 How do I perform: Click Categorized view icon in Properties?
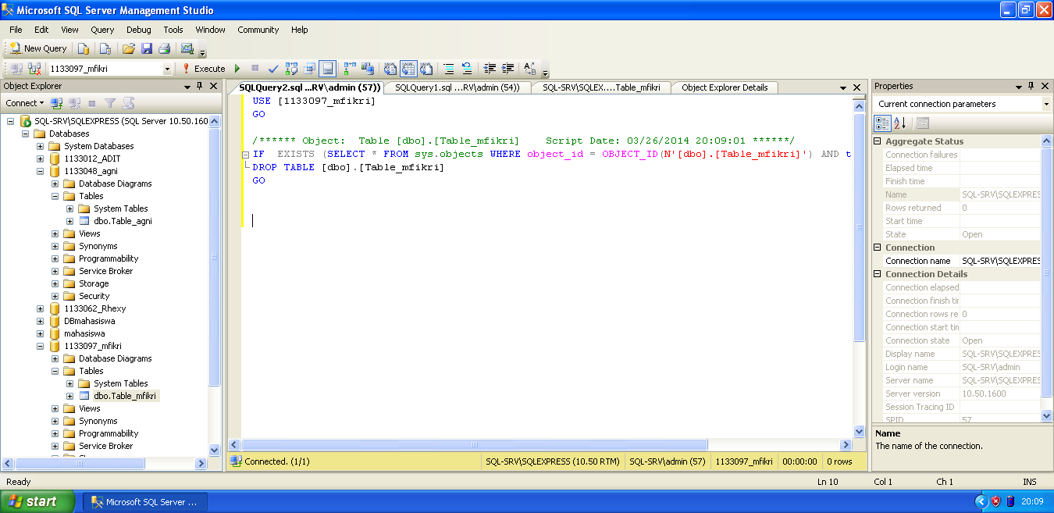tap(882, 123)
